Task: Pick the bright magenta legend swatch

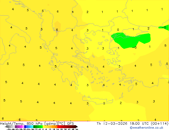Action: (21, 127)
